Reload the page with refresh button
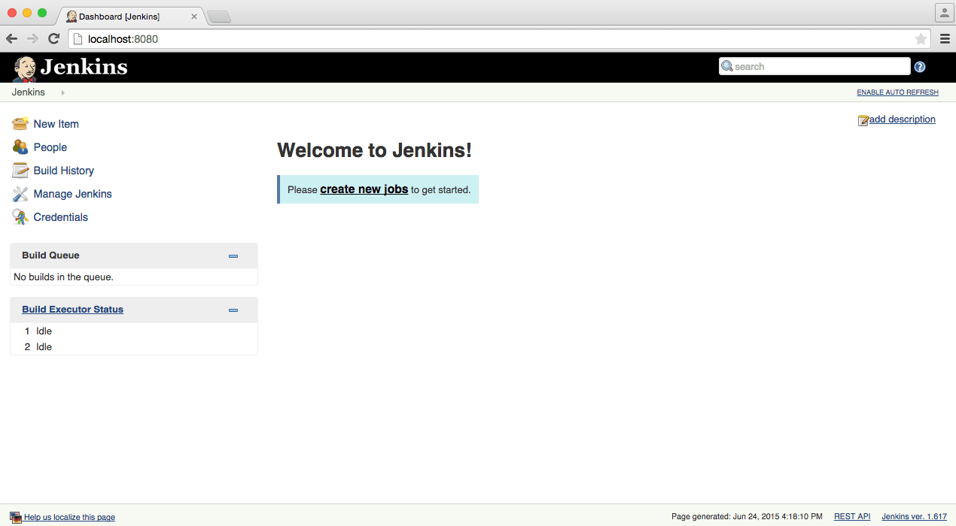 (x=53, y=39)
